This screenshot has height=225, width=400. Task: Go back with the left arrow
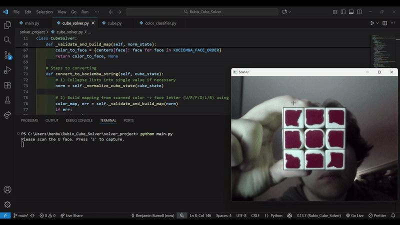[111, 11]
